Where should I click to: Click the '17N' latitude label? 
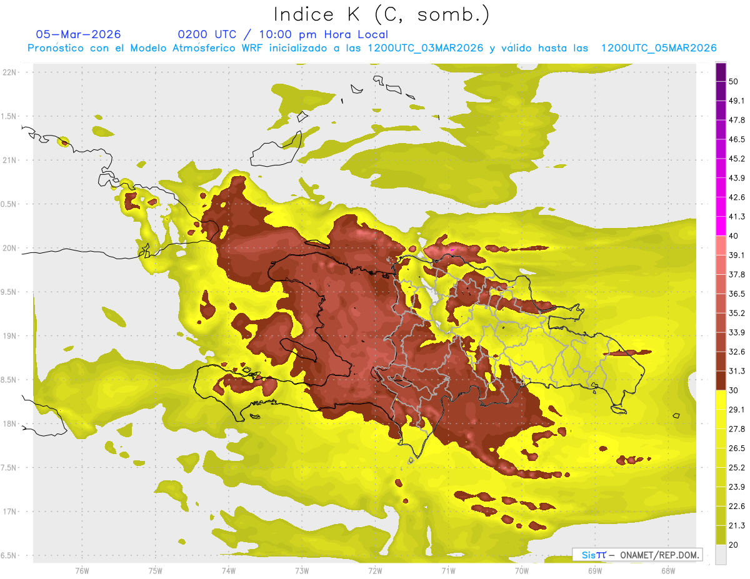[9, 512]
